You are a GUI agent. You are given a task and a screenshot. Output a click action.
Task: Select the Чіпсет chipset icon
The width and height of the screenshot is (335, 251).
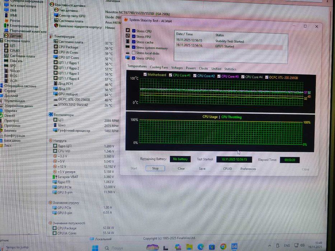(x=6, y=71)
